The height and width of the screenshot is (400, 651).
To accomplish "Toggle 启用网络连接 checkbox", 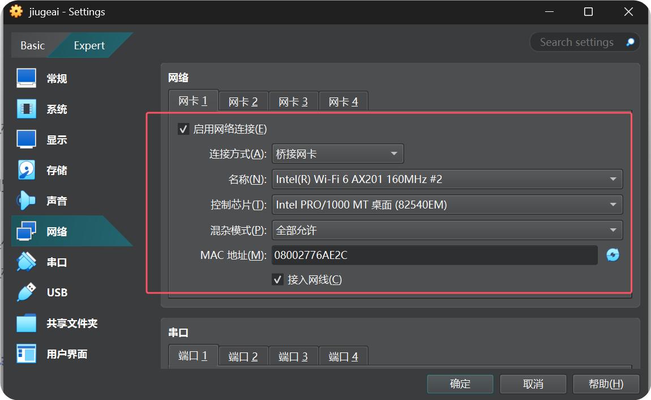I will click(183, 129).
